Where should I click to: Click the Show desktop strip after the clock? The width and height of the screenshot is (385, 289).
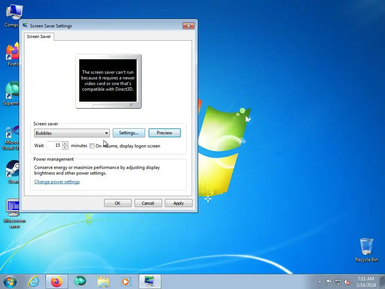[x=382, y=281]
